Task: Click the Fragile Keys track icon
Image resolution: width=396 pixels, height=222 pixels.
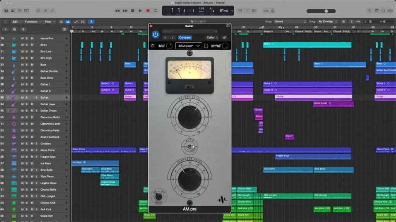Action: [x=14, y=156]
